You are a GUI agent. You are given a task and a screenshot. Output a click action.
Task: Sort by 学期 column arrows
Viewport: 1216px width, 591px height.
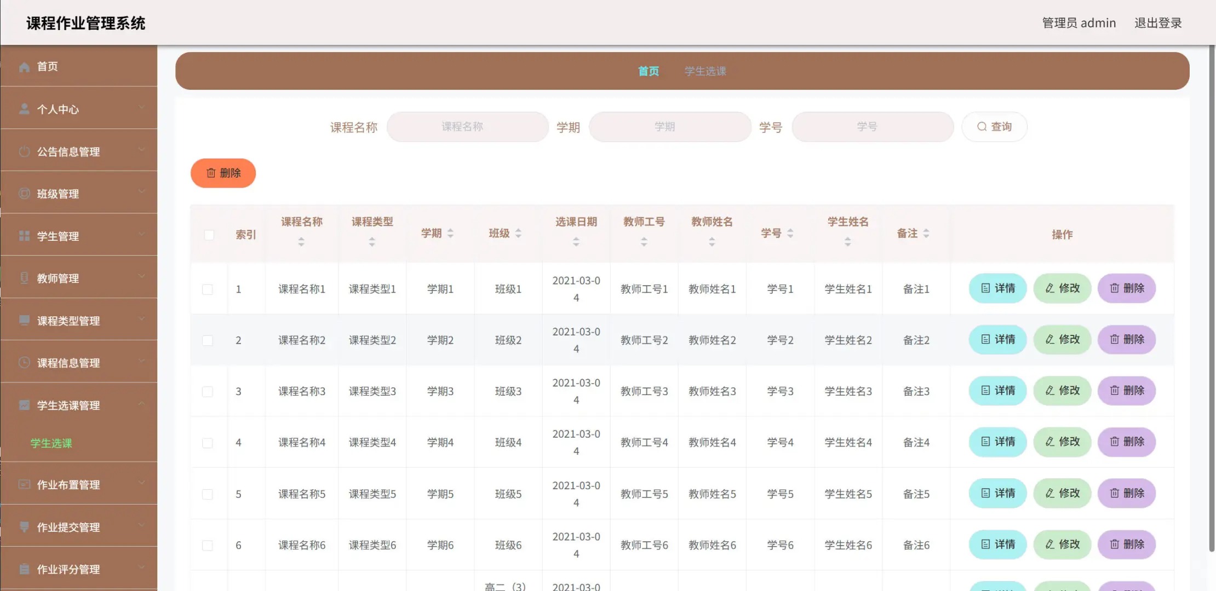click(451, 233)
